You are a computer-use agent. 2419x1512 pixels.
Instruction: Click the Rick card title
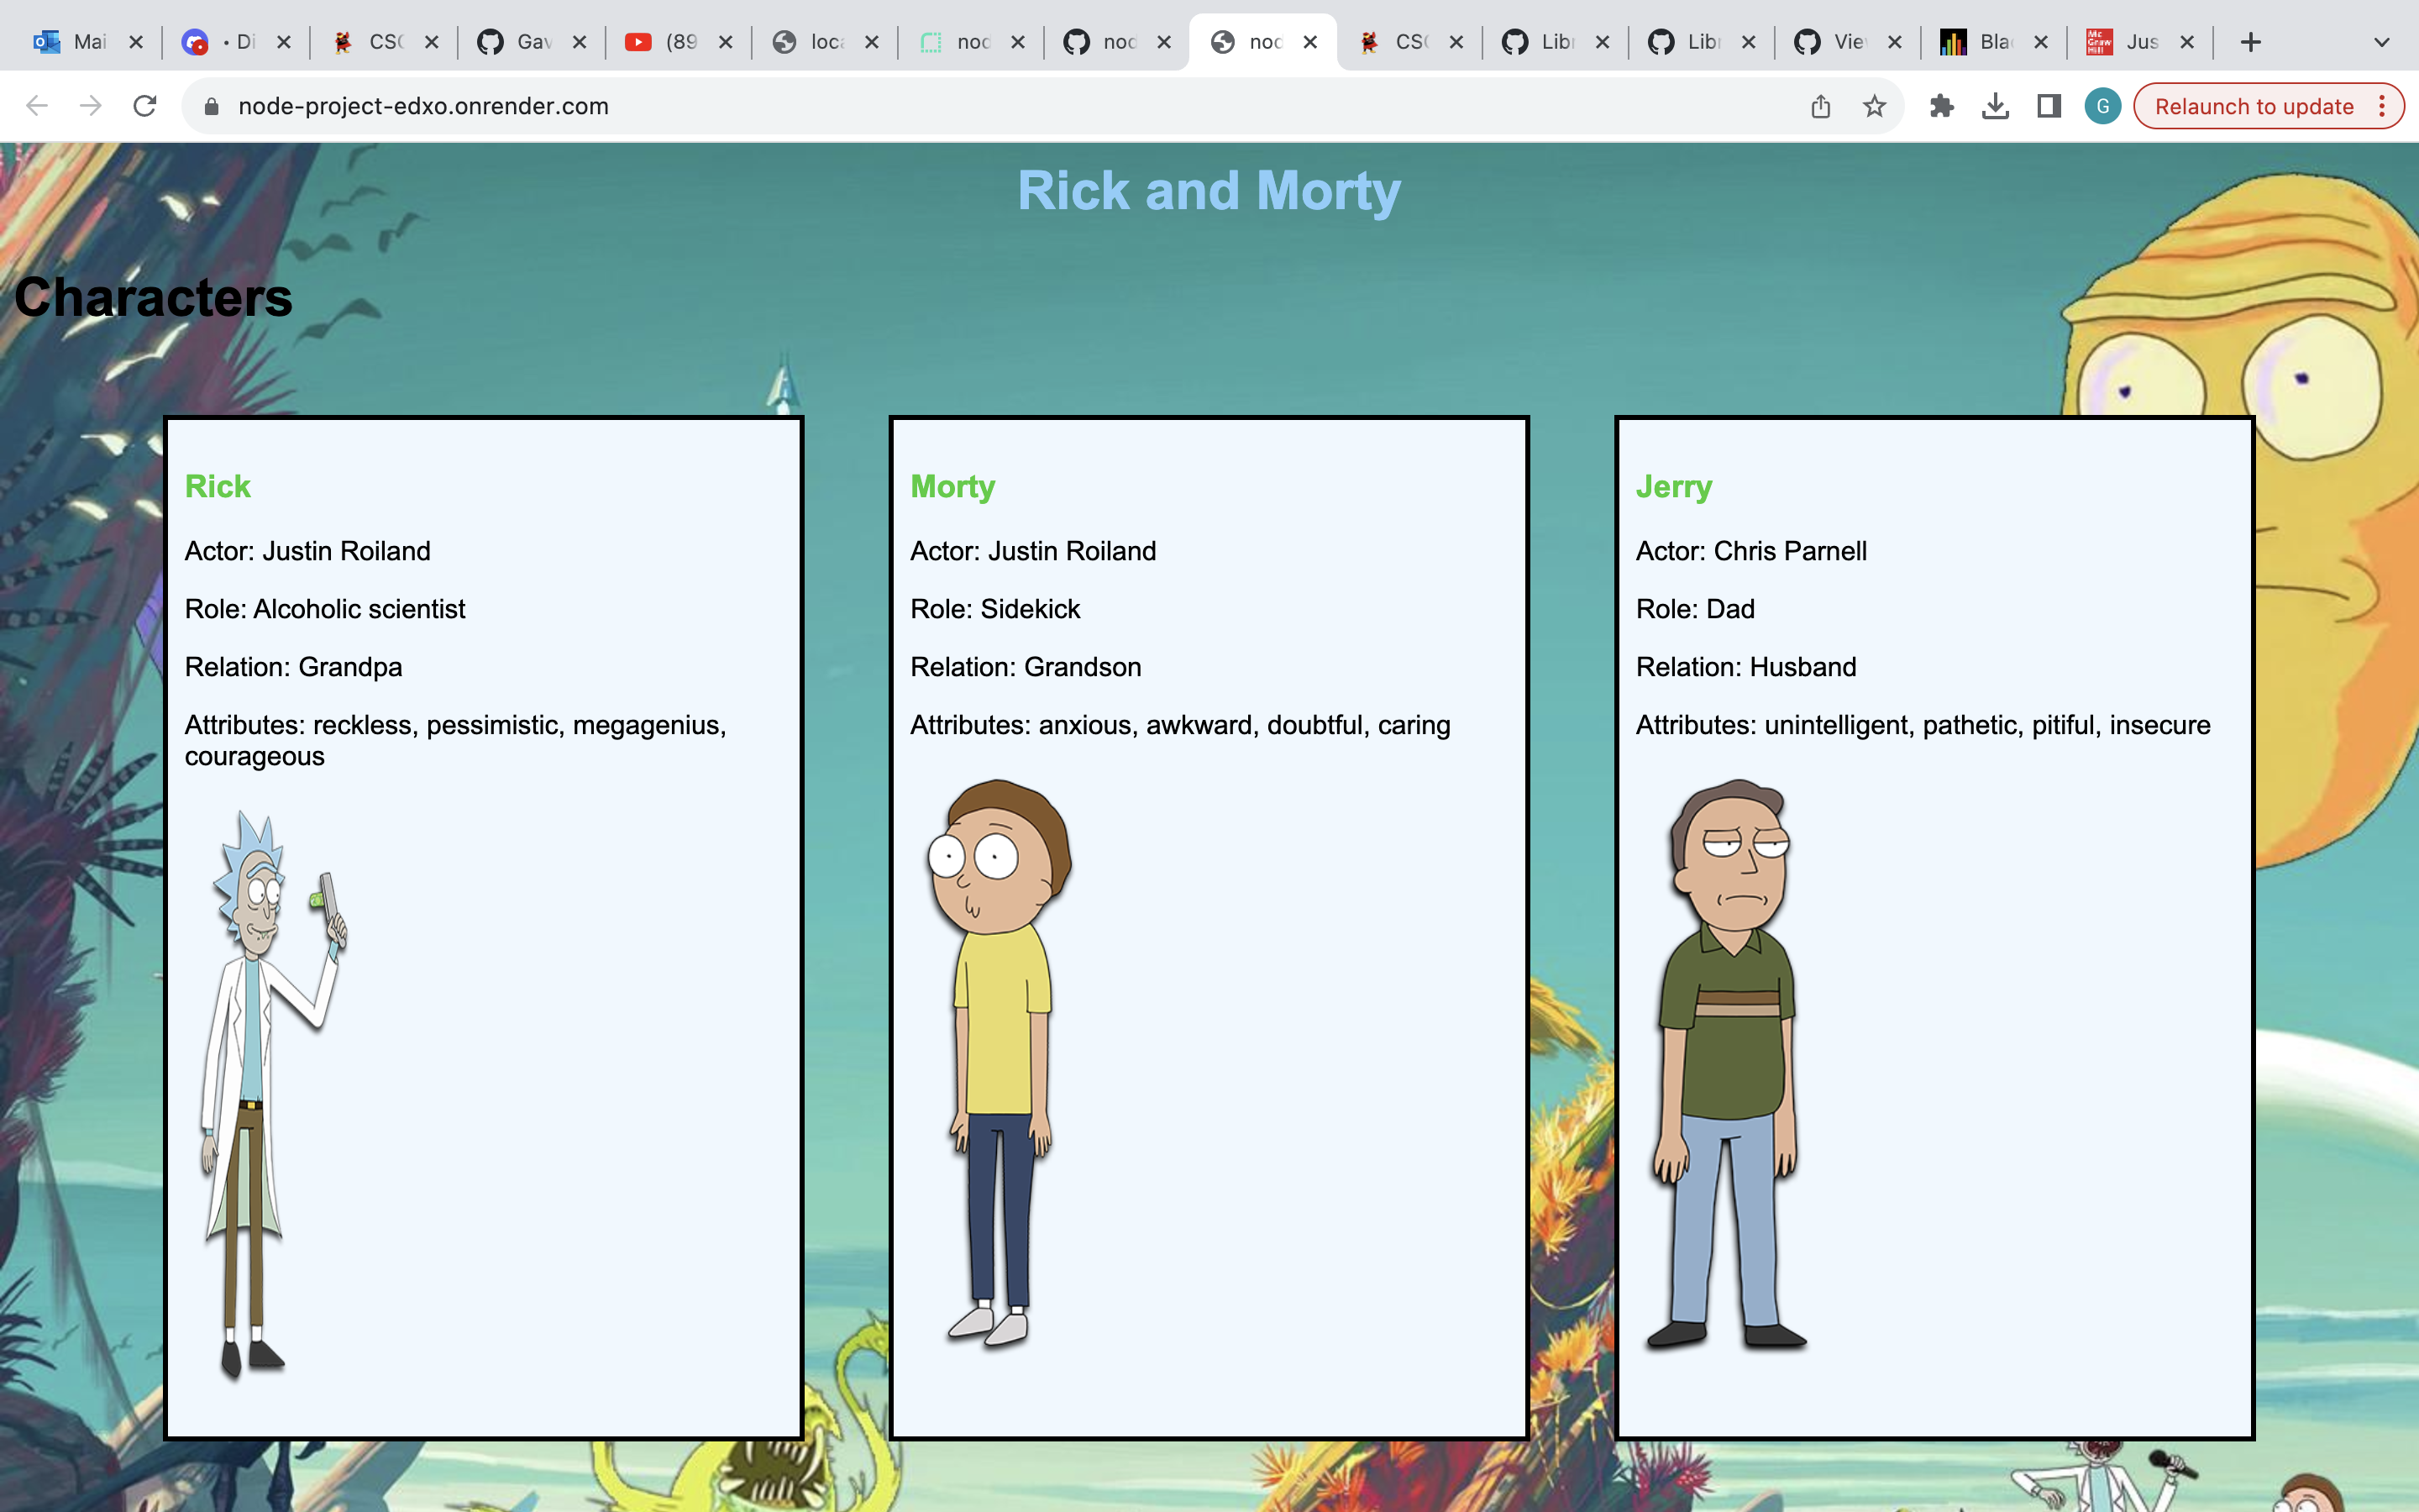coord(218,486)
